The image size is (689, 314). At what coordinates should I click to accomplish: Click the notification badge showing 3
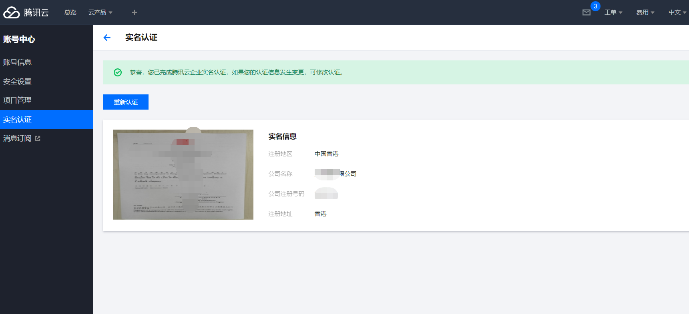pyautogui.click(x=595, y=6)
